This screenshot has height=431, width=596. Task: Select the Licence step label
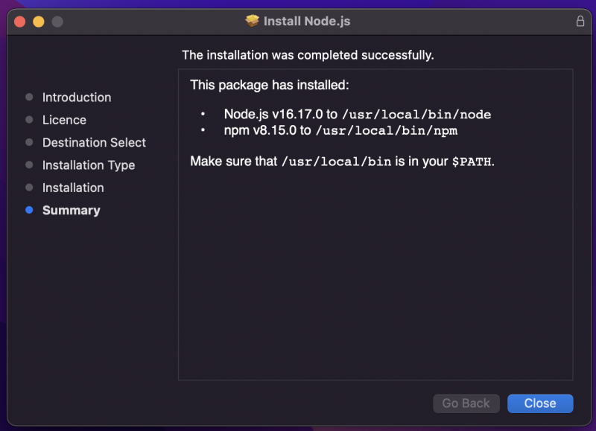point(64,120)
